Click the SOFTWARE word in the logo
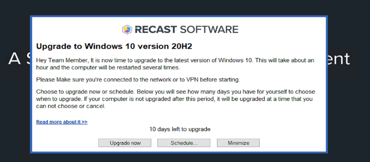This screenshot has width=370, height=162. (x=209, y=29)
